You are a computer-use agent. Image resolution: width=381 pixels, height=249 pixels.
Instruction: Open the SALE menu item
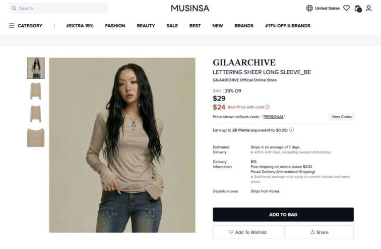(x=172, y=26)
